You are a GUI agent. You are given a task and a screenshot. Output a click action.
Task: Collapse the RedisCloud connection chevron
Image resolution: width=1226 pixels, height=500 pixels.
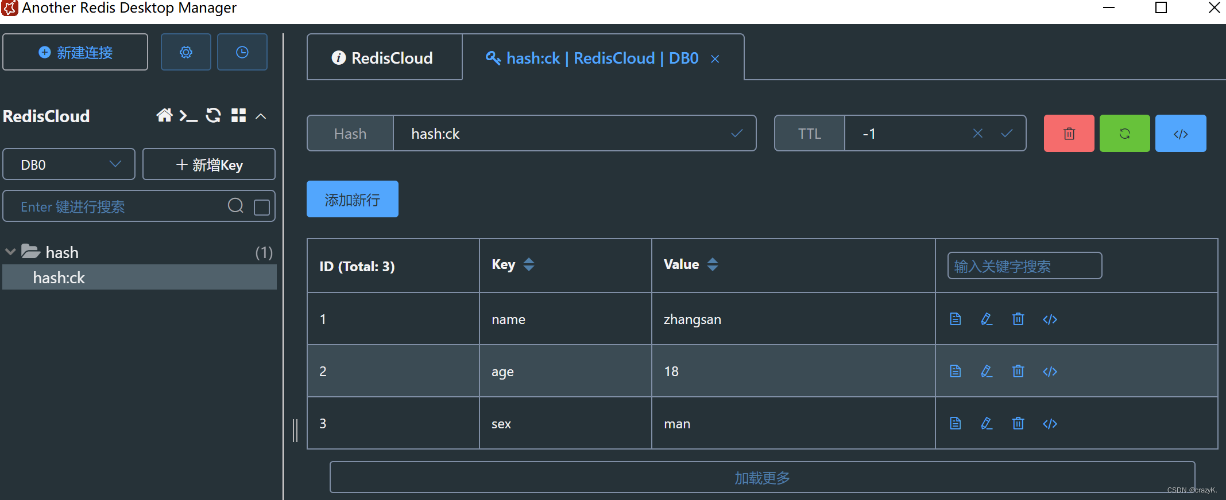point(261,116)
